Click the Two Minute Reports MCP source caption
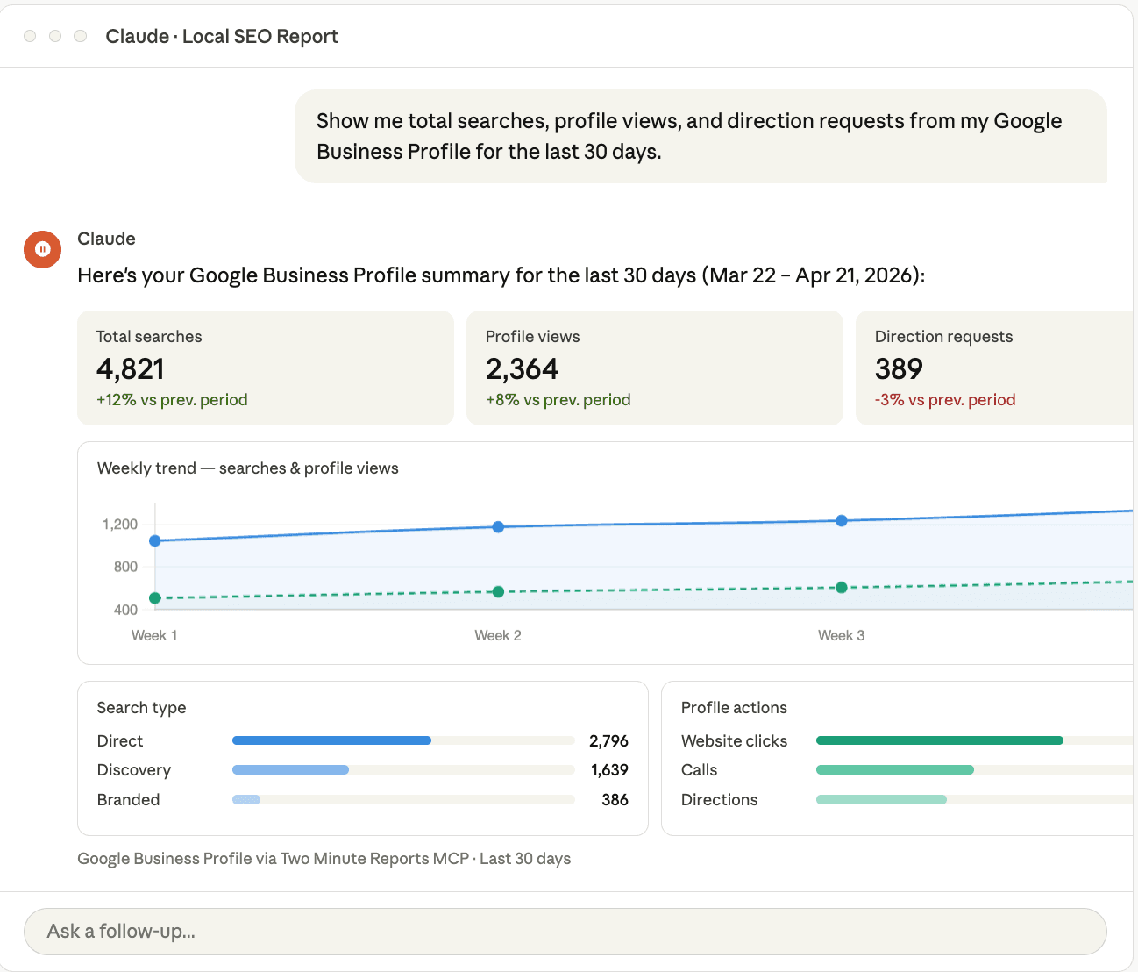Screen dimensions: 1138x972 click(x=324, y=859)
